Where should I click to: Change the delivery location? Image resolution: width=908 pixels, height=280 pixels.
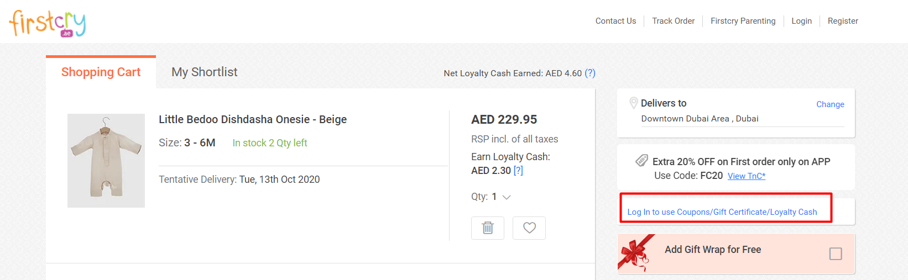tap(829, 104)
